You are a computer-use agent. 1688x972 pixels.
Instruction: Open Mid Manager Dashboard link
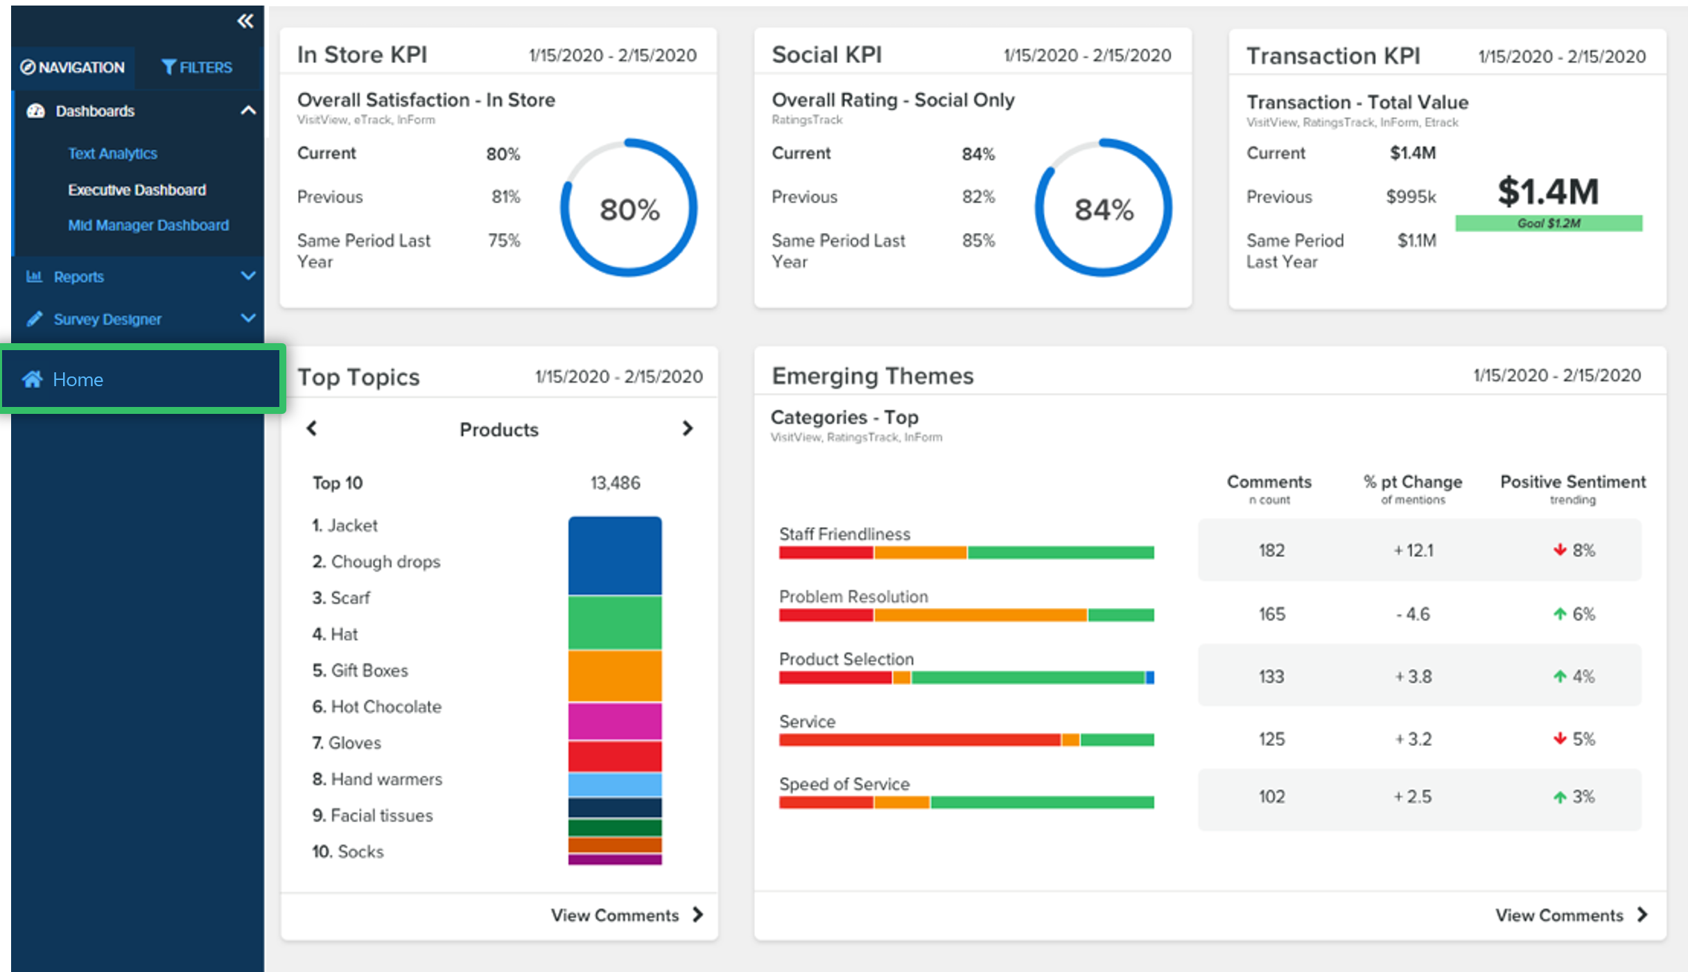[148, 225]
